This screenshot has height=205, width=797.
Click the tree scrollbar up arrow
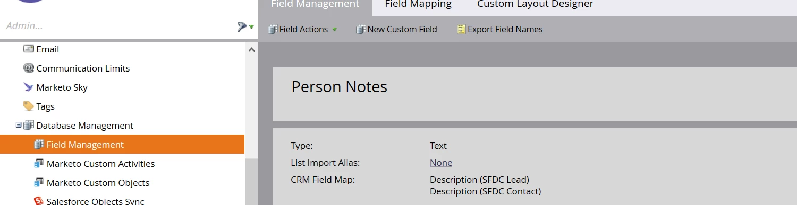point(251,50)
